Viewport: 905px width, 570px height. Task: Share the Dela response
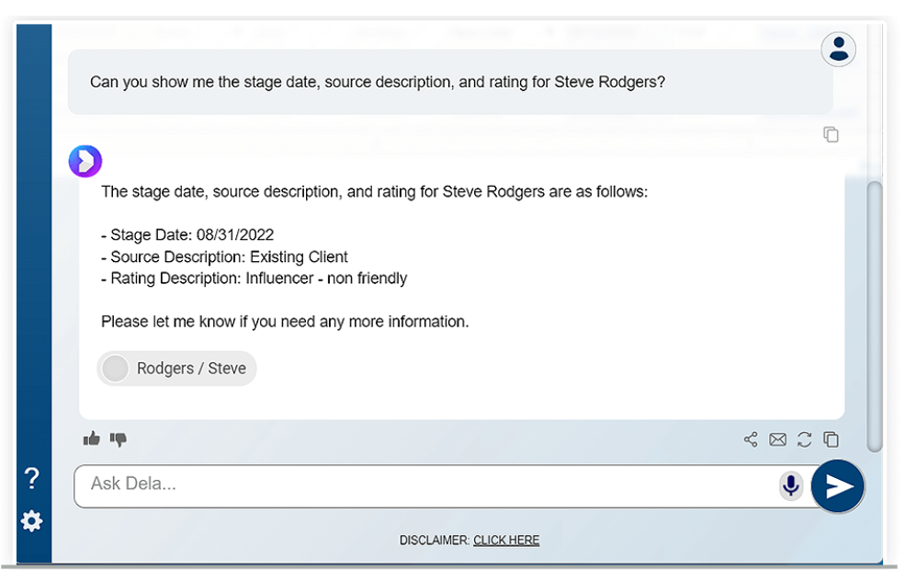[751, 439]
